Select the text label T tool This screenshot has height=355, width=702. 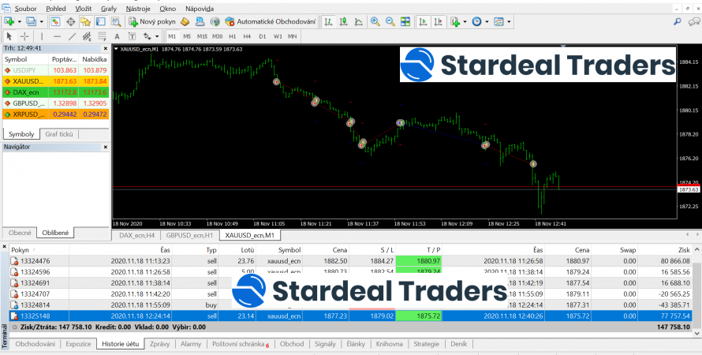pyautogui.click(x=132, y=36)
